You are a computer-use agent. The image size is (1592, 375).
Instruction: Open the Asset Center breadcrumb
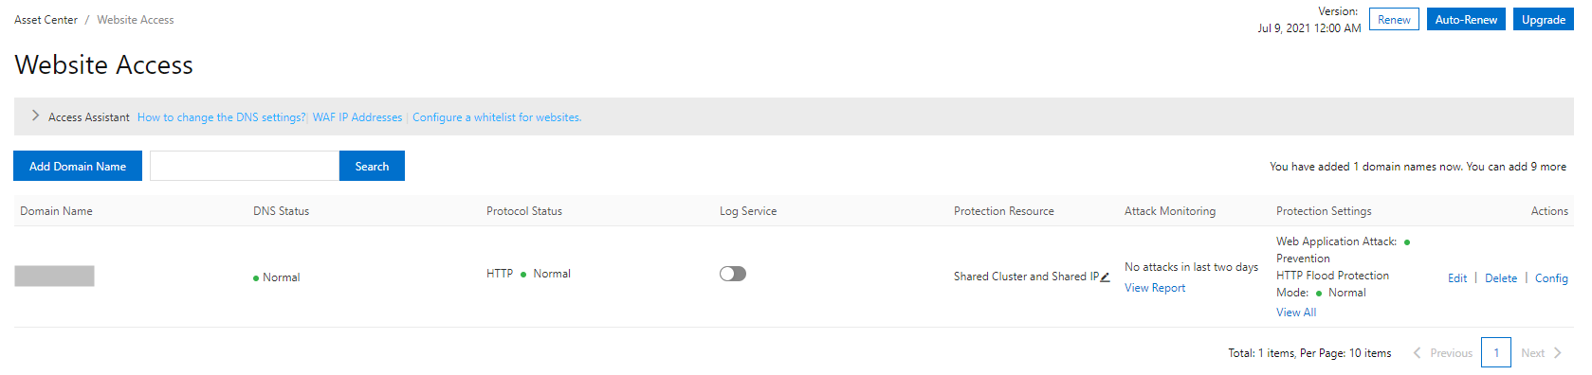click(46, 20)
